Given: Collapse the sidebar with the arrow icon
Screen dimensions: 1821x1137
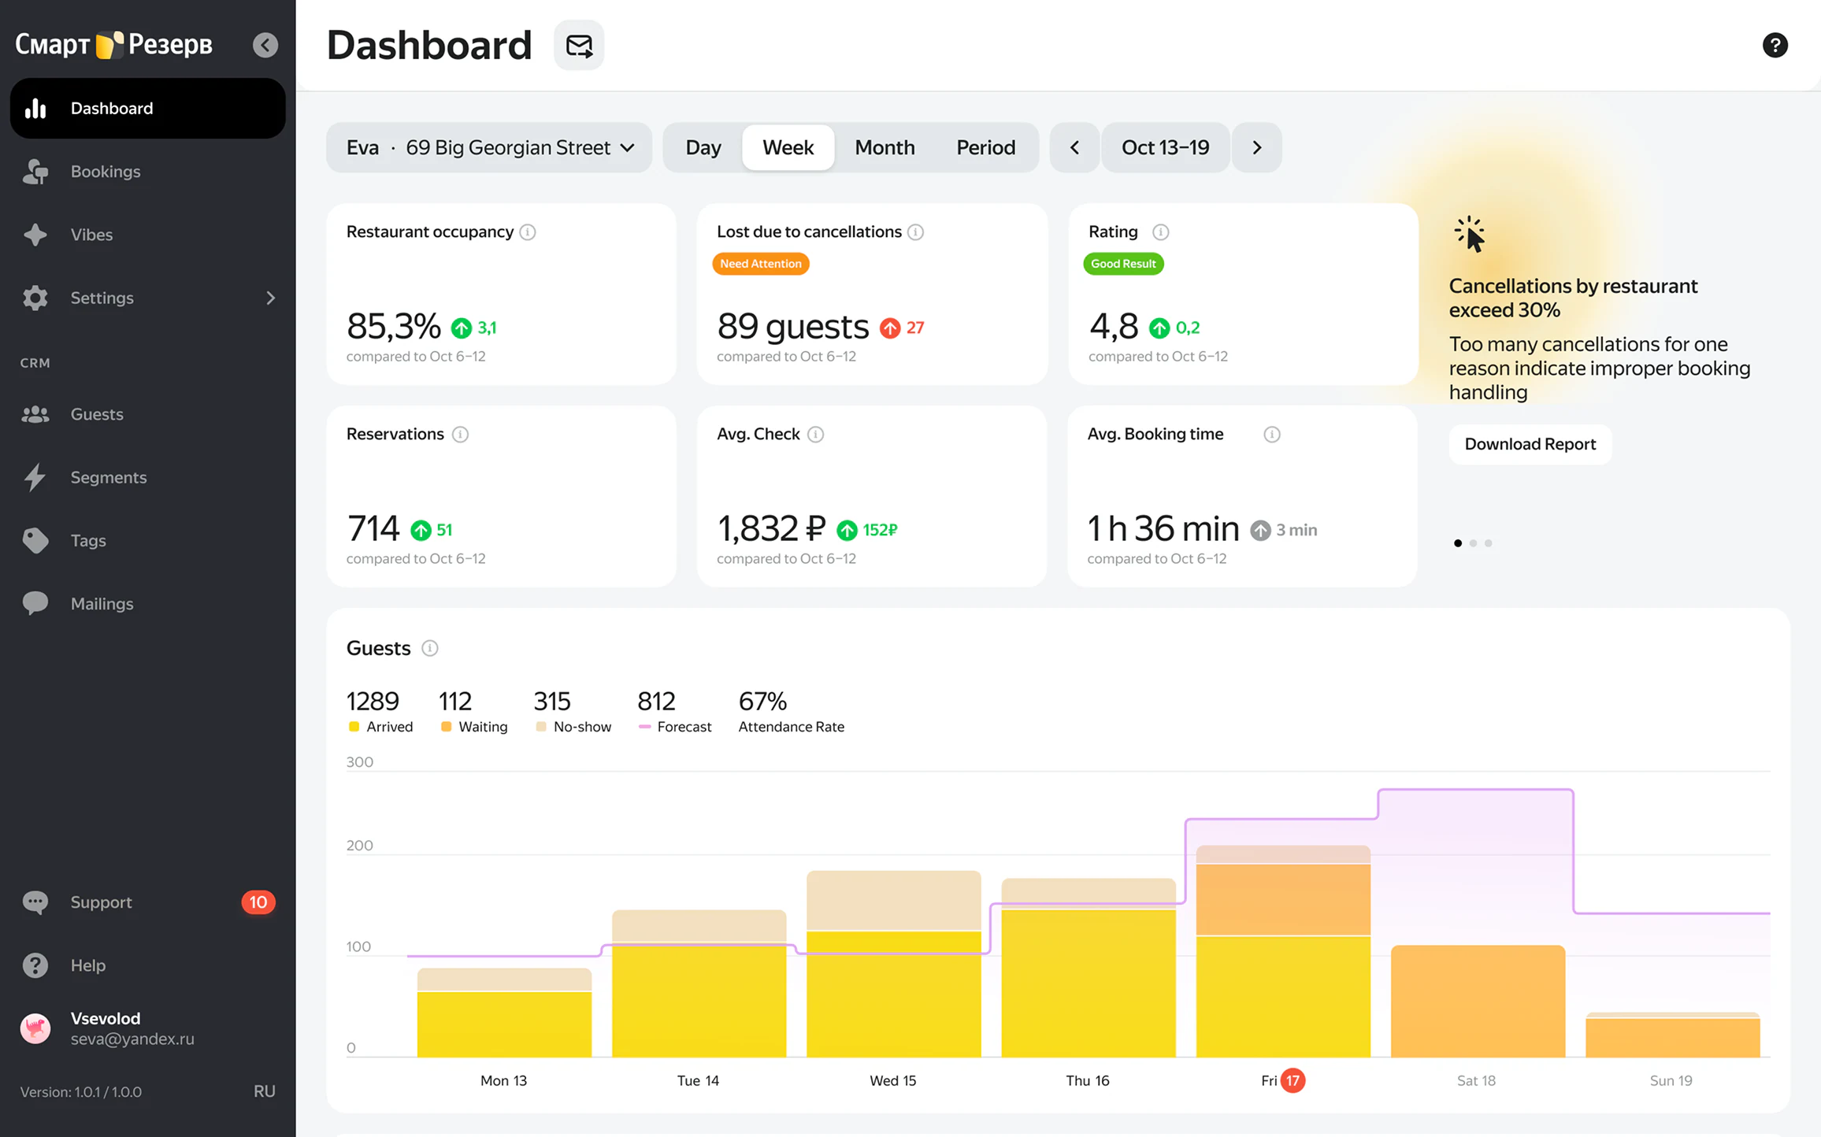Looking at the screenshot, I should 265,45.
